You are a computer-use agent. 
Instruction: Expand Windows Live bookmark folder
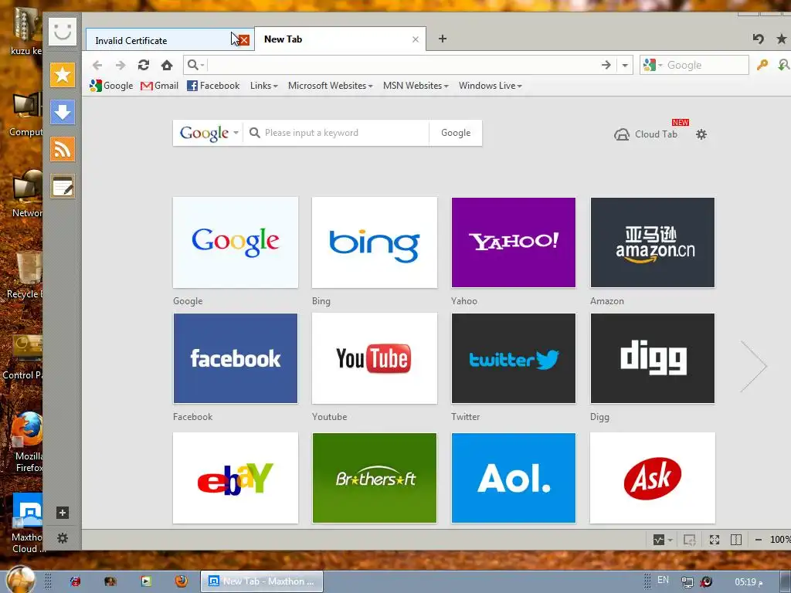[491, 86]
